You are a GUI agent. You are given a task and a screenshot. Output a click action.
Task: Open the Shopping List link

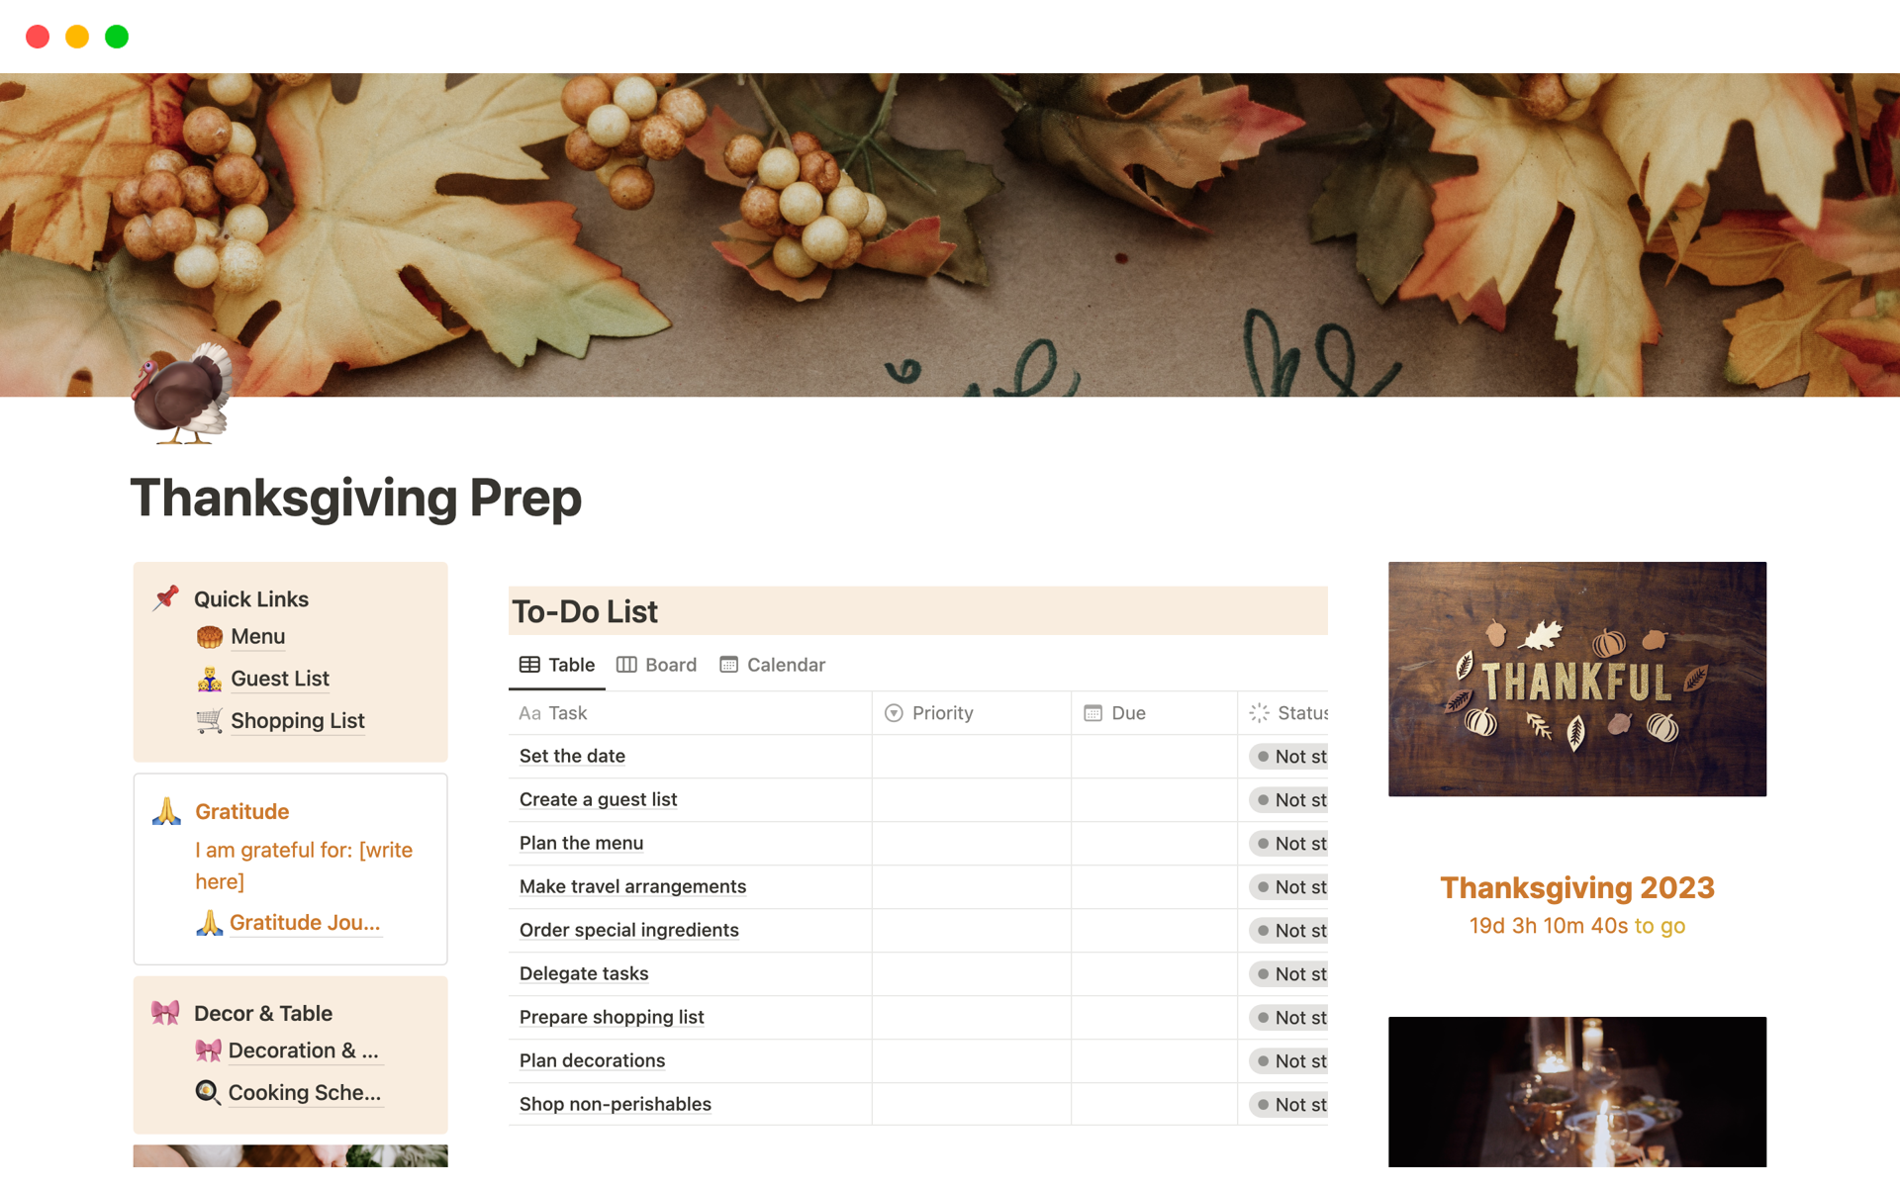[298, 721]
